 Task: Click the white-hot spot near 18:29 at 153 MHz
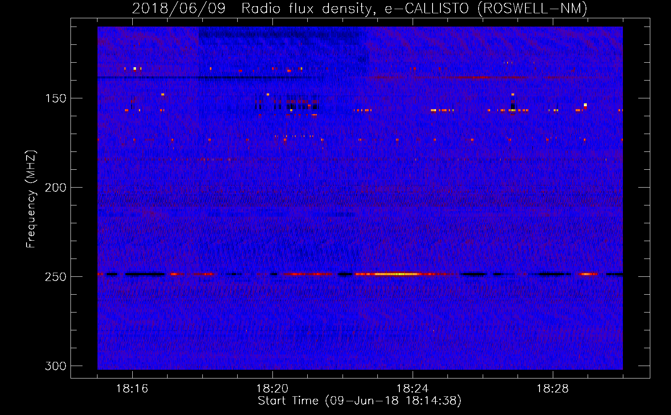[x=585, y=105]
